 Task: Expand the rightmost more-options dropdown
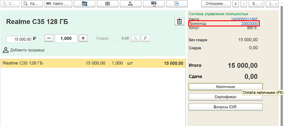pyautogui.click(x=272, y=4)
